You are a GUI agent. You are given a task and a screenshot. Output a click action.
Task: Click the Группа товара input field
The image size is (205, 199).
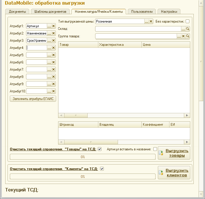[136, 36]
